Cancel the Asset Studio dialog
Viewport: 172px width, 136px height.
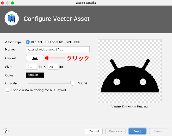(94, 131)
